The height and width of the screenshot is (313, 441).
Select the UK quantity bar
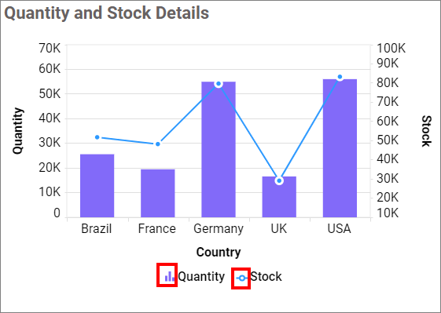coord(279,197)
